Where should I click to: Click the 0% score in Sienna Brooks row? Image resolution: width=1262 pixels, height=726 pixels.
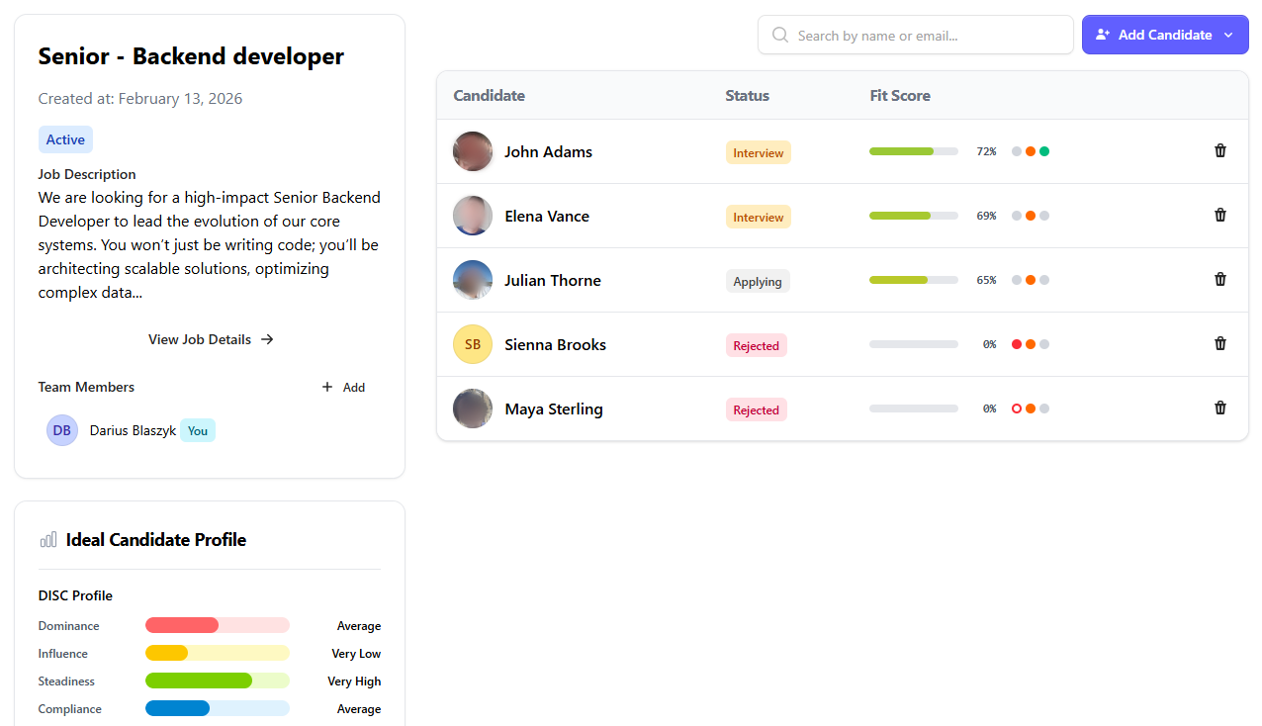point(989,344)
